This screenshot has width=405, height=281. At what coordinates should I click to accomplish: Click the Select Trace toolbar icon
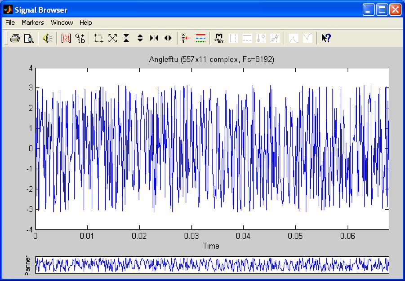[x=187, y=39]
